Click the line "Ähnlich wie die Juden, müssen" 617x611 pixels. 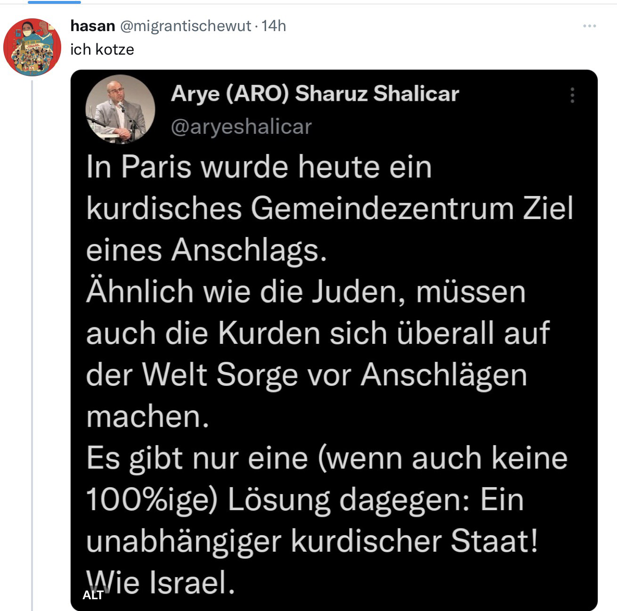306,291
